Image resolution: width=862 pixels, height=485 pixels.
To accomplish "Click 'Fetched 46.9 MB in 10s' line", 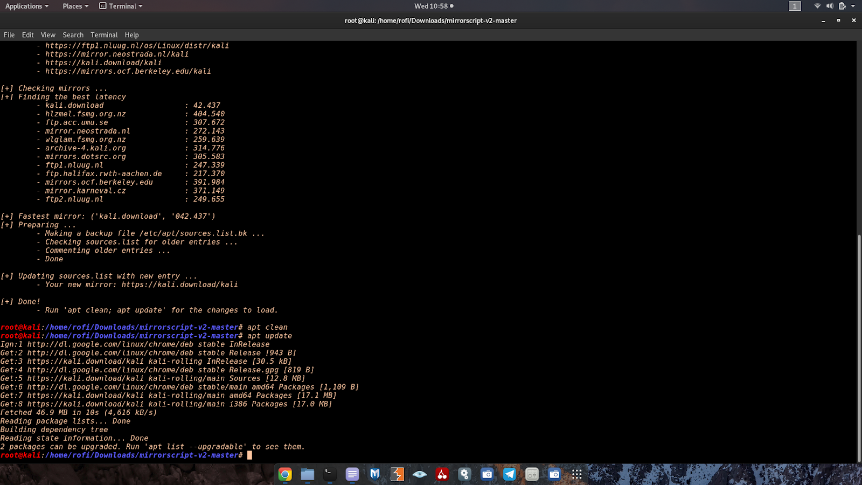I will click(x=79, y=413).
